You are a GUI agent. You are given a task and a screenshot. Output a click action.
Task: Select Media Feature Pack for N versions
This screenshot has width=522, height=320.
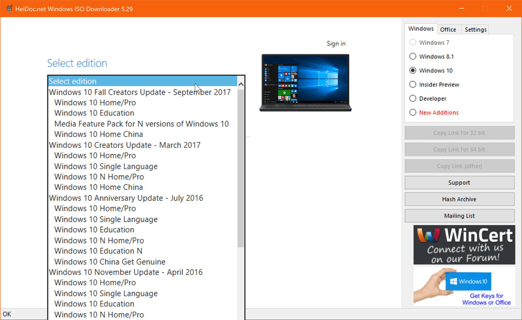141,123
